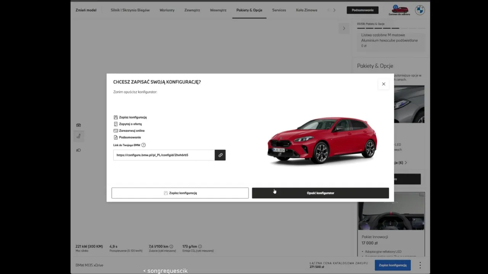Click the BMW logo
This screenshot has height=274, width=488.
click(420, 10)
